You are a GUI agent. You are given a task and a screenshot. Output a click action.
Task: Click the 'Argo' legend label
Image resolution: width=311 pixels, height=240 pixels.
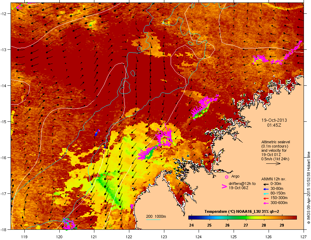coord(235,176)
